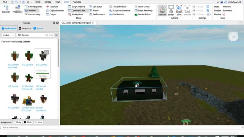Open the Inventory tab in Toolbox

tap(24, 29)
